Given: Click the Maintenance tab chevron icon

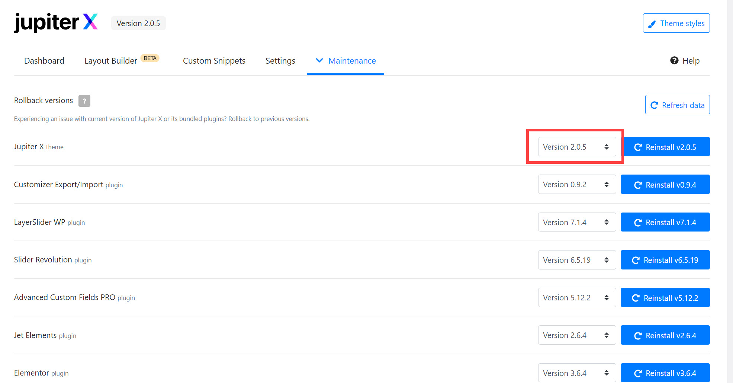Looking at the screenshot, I should click(x=319, y=60).
